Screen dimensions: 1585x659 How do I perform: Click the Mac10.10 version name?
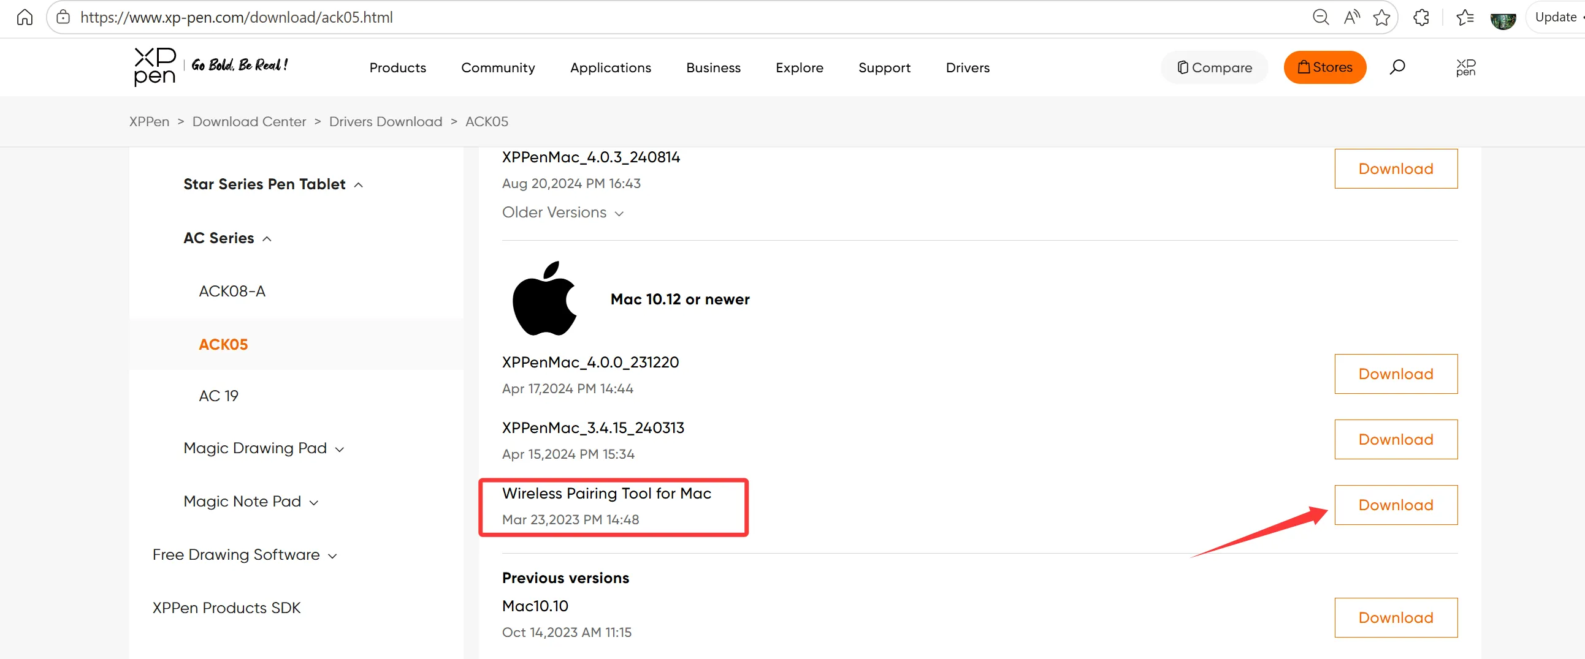(x=535, y=606)
